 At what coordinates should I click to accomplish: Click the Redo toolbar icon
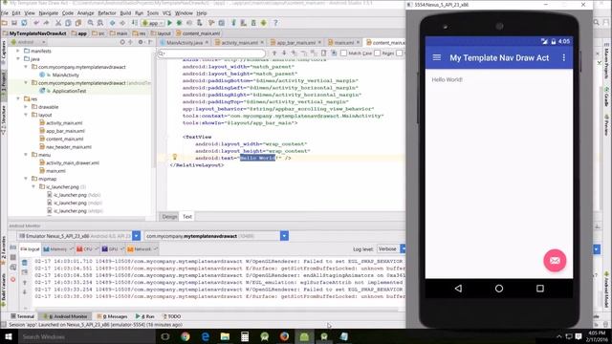click(x=46, y=23)
